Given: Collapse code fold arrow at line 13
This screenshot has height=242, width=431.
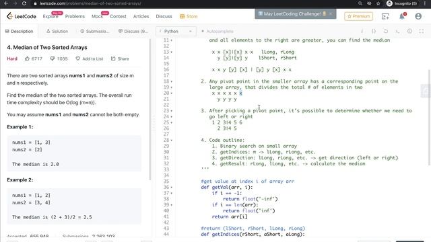Looking at the screenshot, I should tap(172, 52).
